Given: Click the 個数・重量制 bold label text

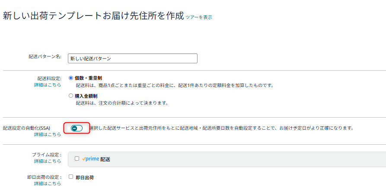Looking at the screenshot, I should coord(88,78).
